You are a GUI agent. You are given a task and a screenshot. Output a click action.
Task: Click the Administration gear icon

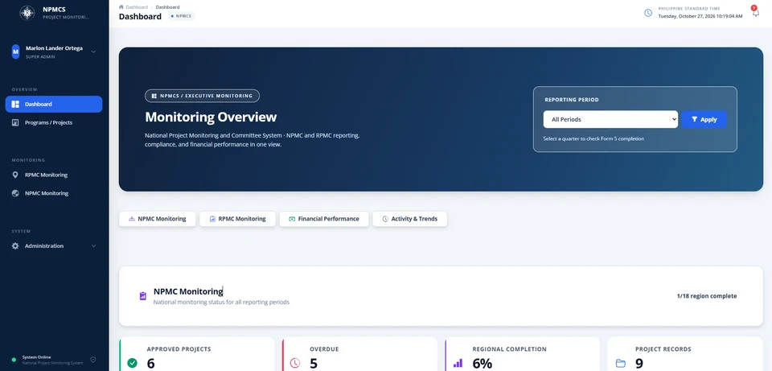[x=15, y=245]
